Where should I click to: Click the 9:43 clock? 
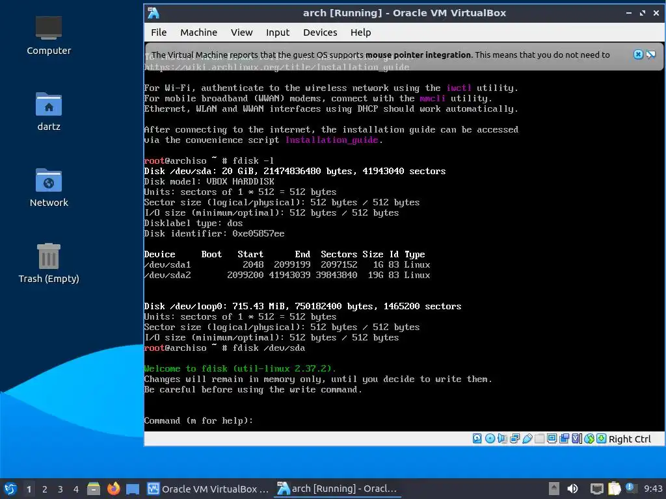653,489
